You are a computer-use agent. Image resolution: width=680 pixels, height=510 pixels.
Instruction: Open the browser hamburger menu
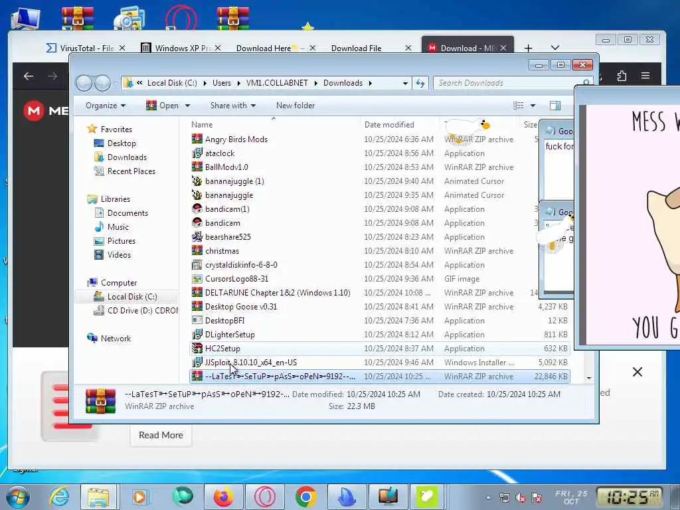pos(645,76)
